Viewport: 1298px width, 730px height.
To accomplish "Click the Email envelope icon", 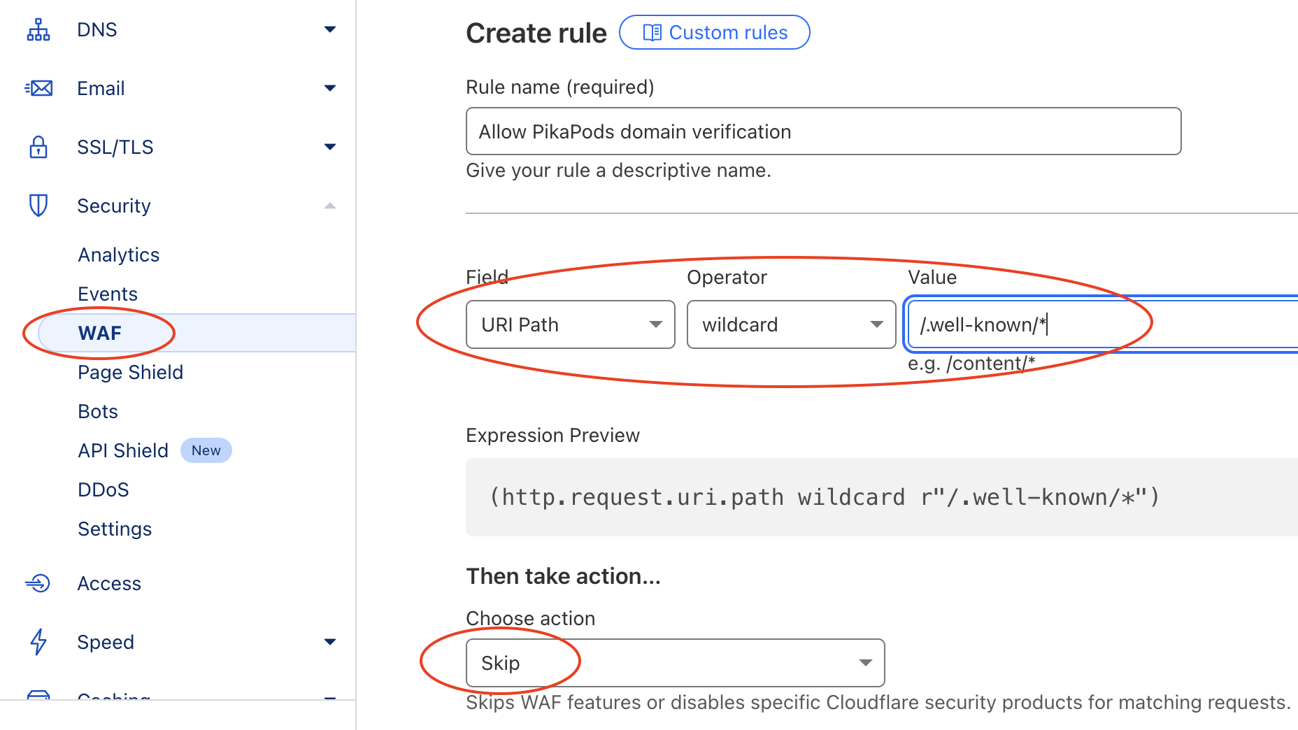I will coord(38,88).
